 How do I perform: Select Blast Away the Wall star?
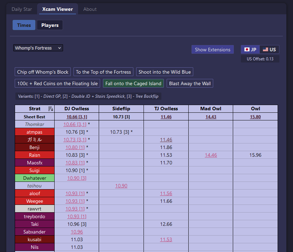(x=190, y=83)
